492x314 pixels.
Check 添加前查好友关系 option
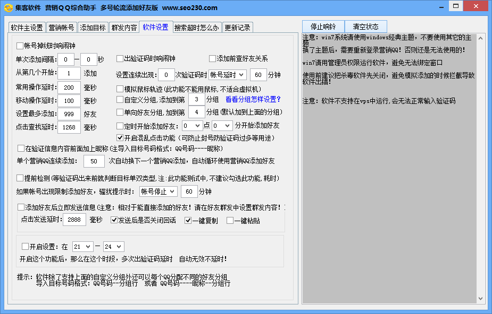click(213, 59)
